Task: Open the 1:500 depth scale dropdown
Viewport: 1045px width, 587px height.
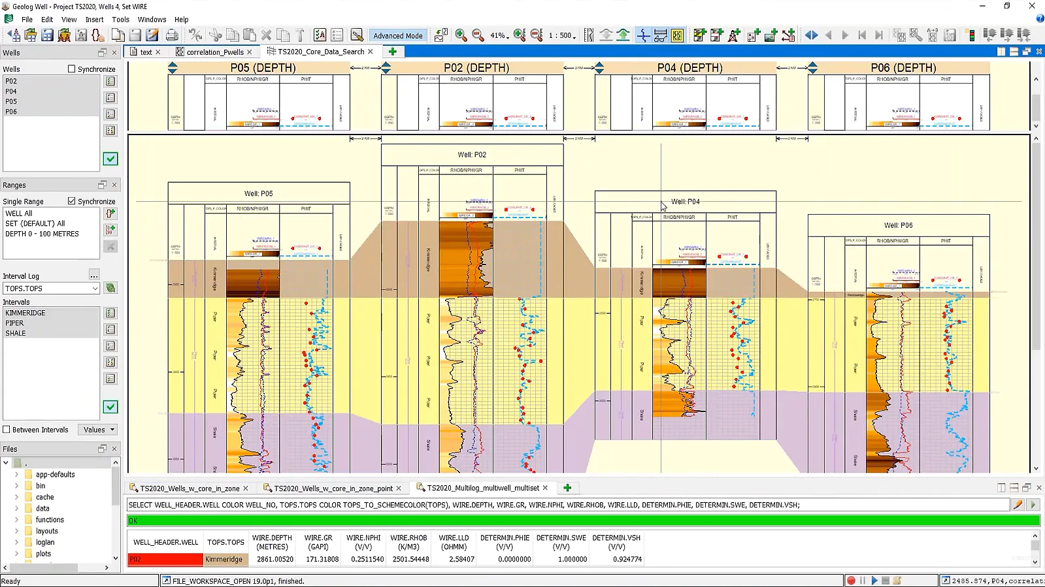Action: tap(563, 36)
